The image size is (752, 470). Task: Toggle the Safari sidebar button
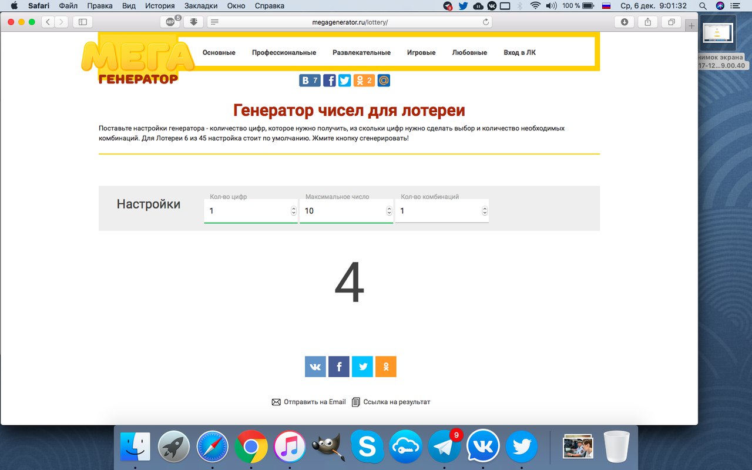[x=82, y=22]
